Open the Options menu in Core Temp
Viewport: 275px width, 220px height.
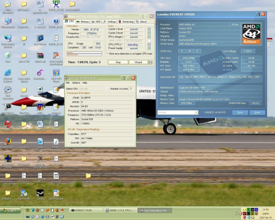pos(76,83)
